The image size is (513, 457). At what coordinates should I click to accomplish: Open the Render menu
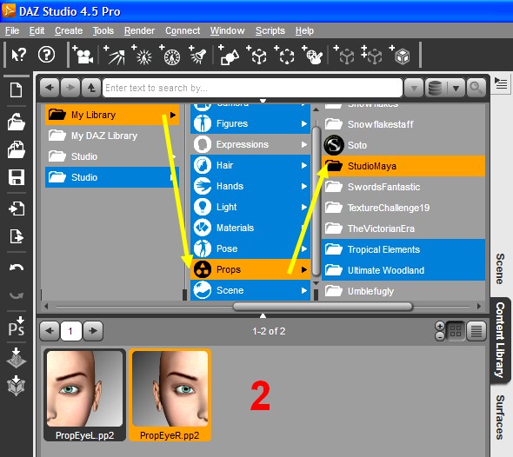point(139,30)
